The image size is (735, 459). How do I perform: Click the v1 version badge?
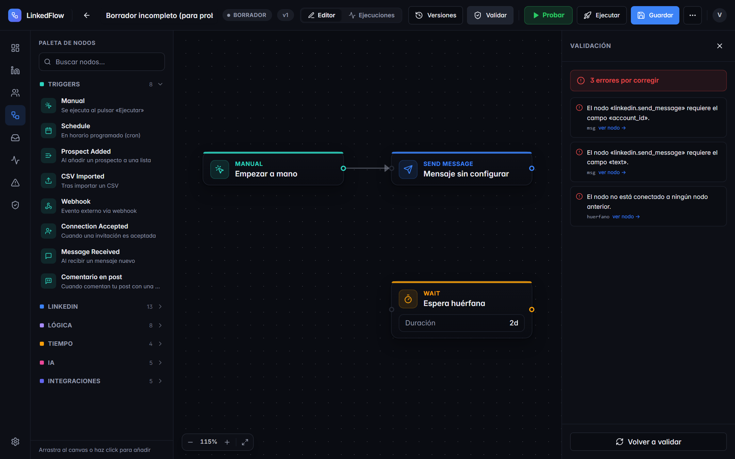(x=285, y=15)
